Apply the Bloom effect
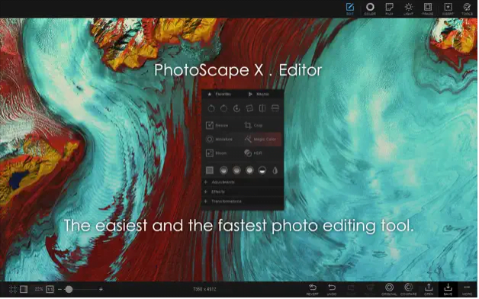 pyautogui.click(x=217, y=153)
